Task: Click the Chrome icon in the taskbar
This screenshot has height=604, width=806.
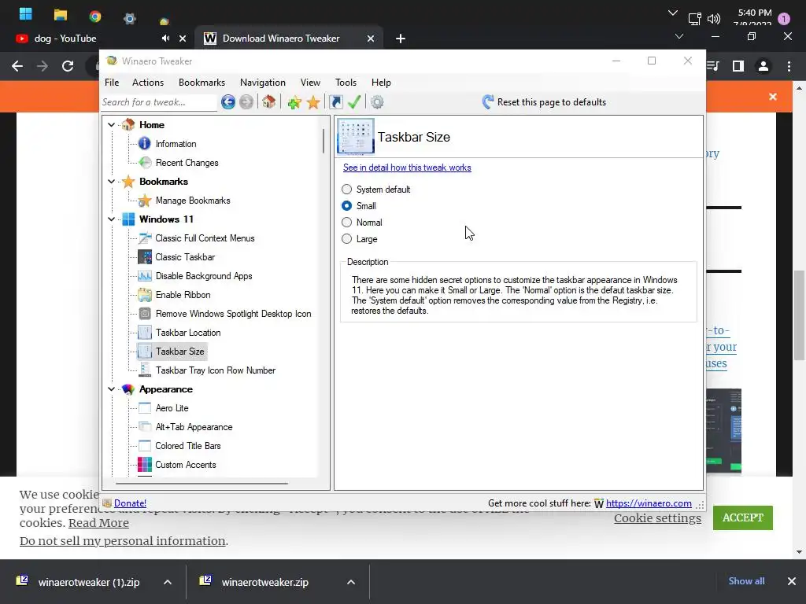Action: 95,17
